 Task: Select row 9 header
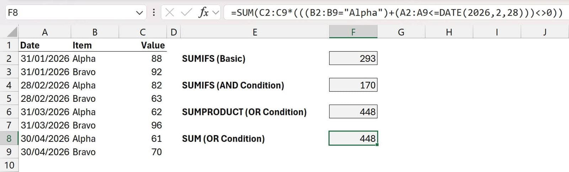pyautogui.click(x=9, y=152)
